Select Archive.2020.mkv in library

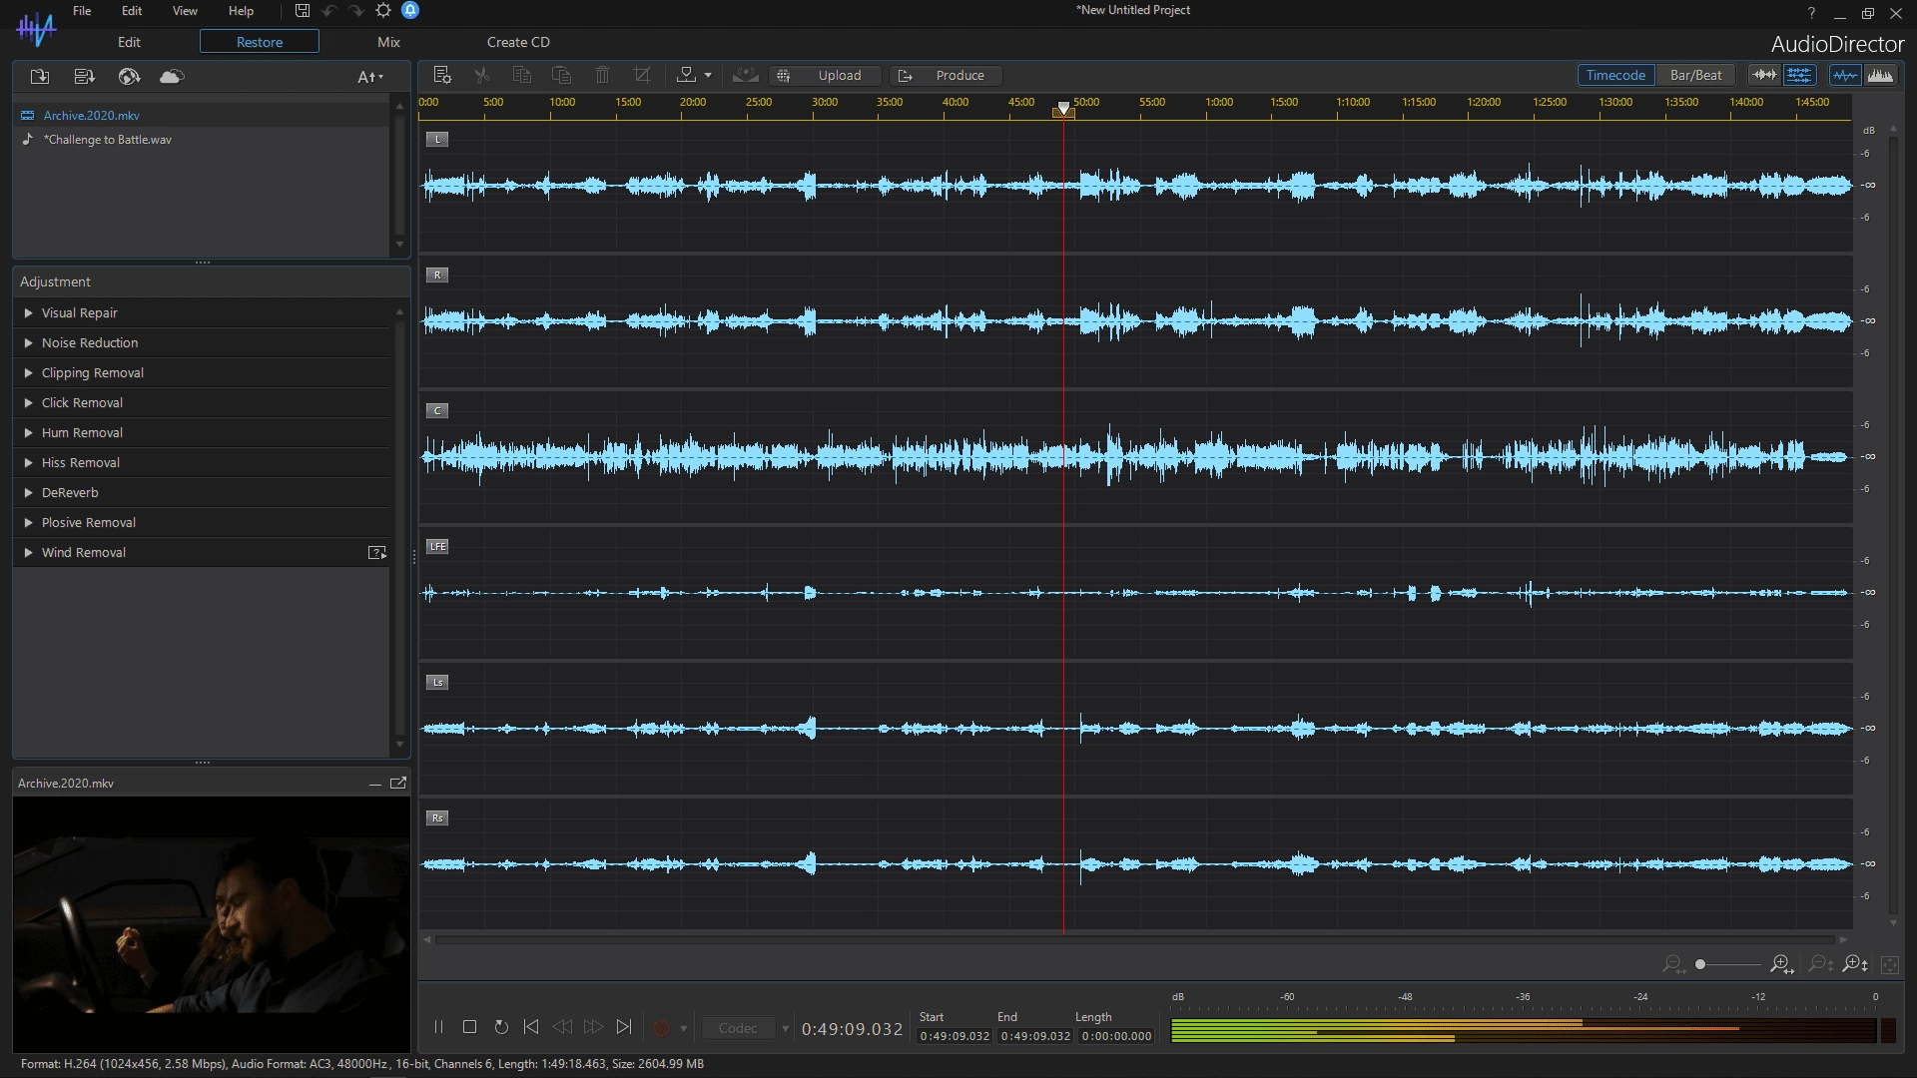tap(203, 116)
